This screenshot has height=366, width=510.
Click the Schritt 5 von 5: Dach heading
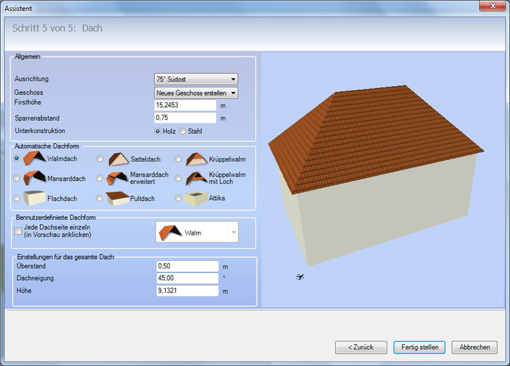click(57, 28)
